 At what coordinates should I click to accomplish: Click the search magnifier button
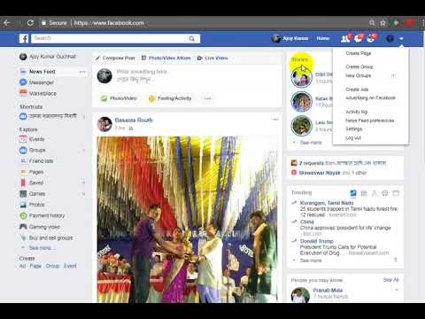tap(192, 38)
